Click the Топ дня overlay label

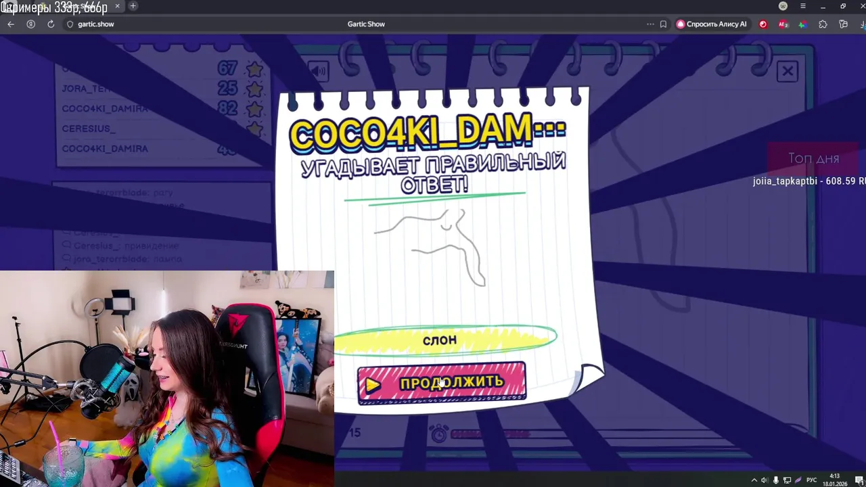(x=813, y=158)
